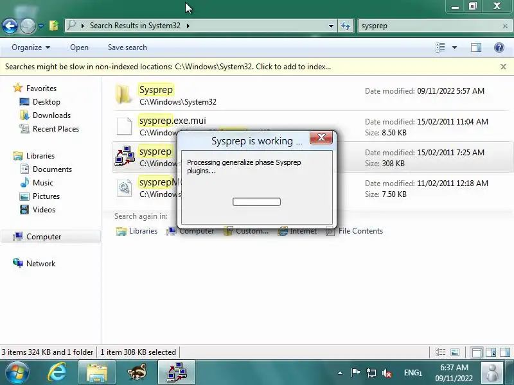Click the Forward navigation arrow

(x=28, y=26)
